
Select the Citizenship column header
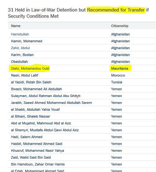tap(120, 26)
